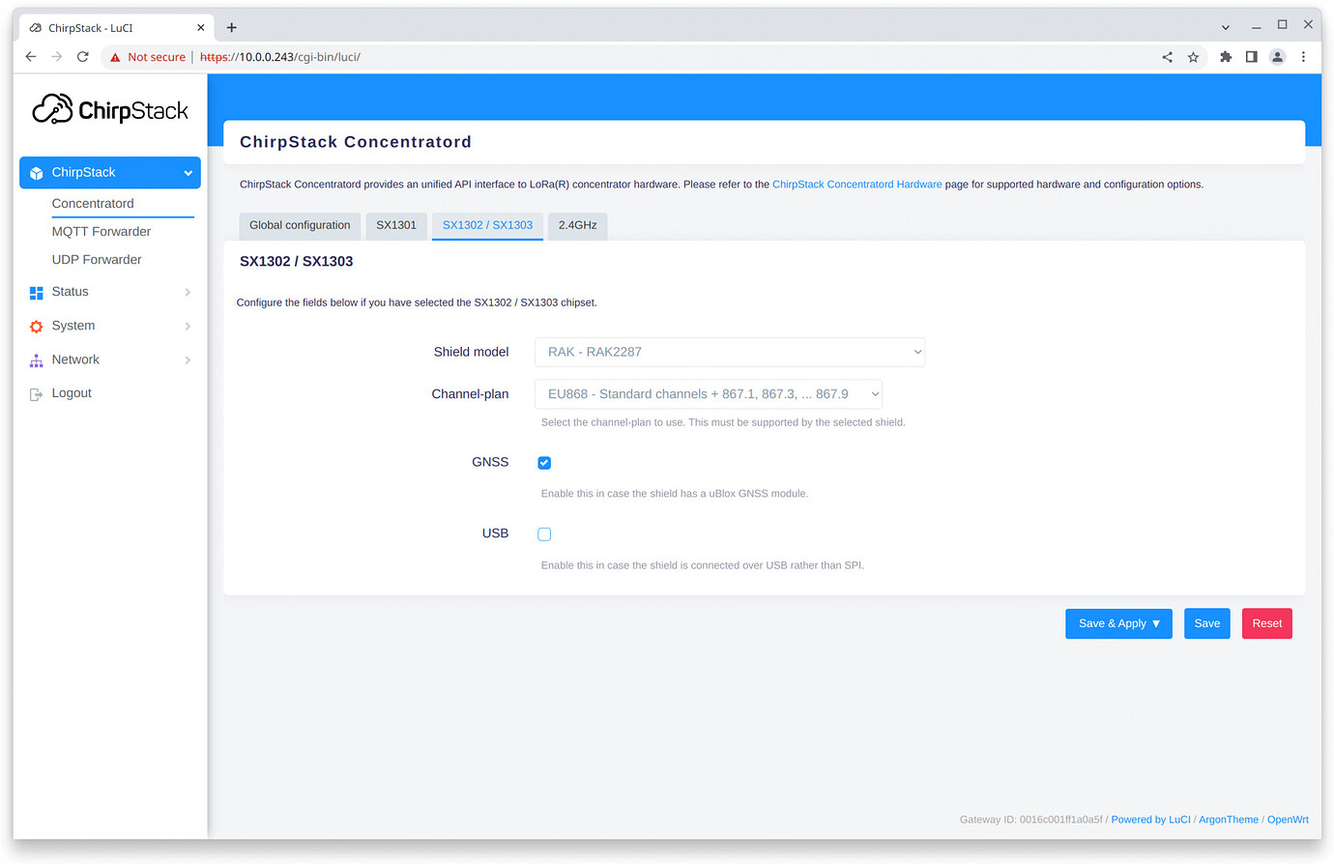Click the Network topology icon
This screenshot has width=1334, height=864.
tap(36, 360)
